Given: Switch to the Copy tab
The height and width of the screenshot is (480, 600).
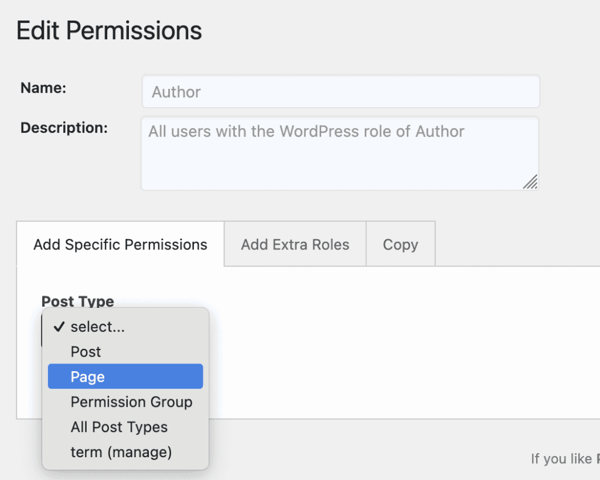Looking at the screenshot, I should (400, 245).
